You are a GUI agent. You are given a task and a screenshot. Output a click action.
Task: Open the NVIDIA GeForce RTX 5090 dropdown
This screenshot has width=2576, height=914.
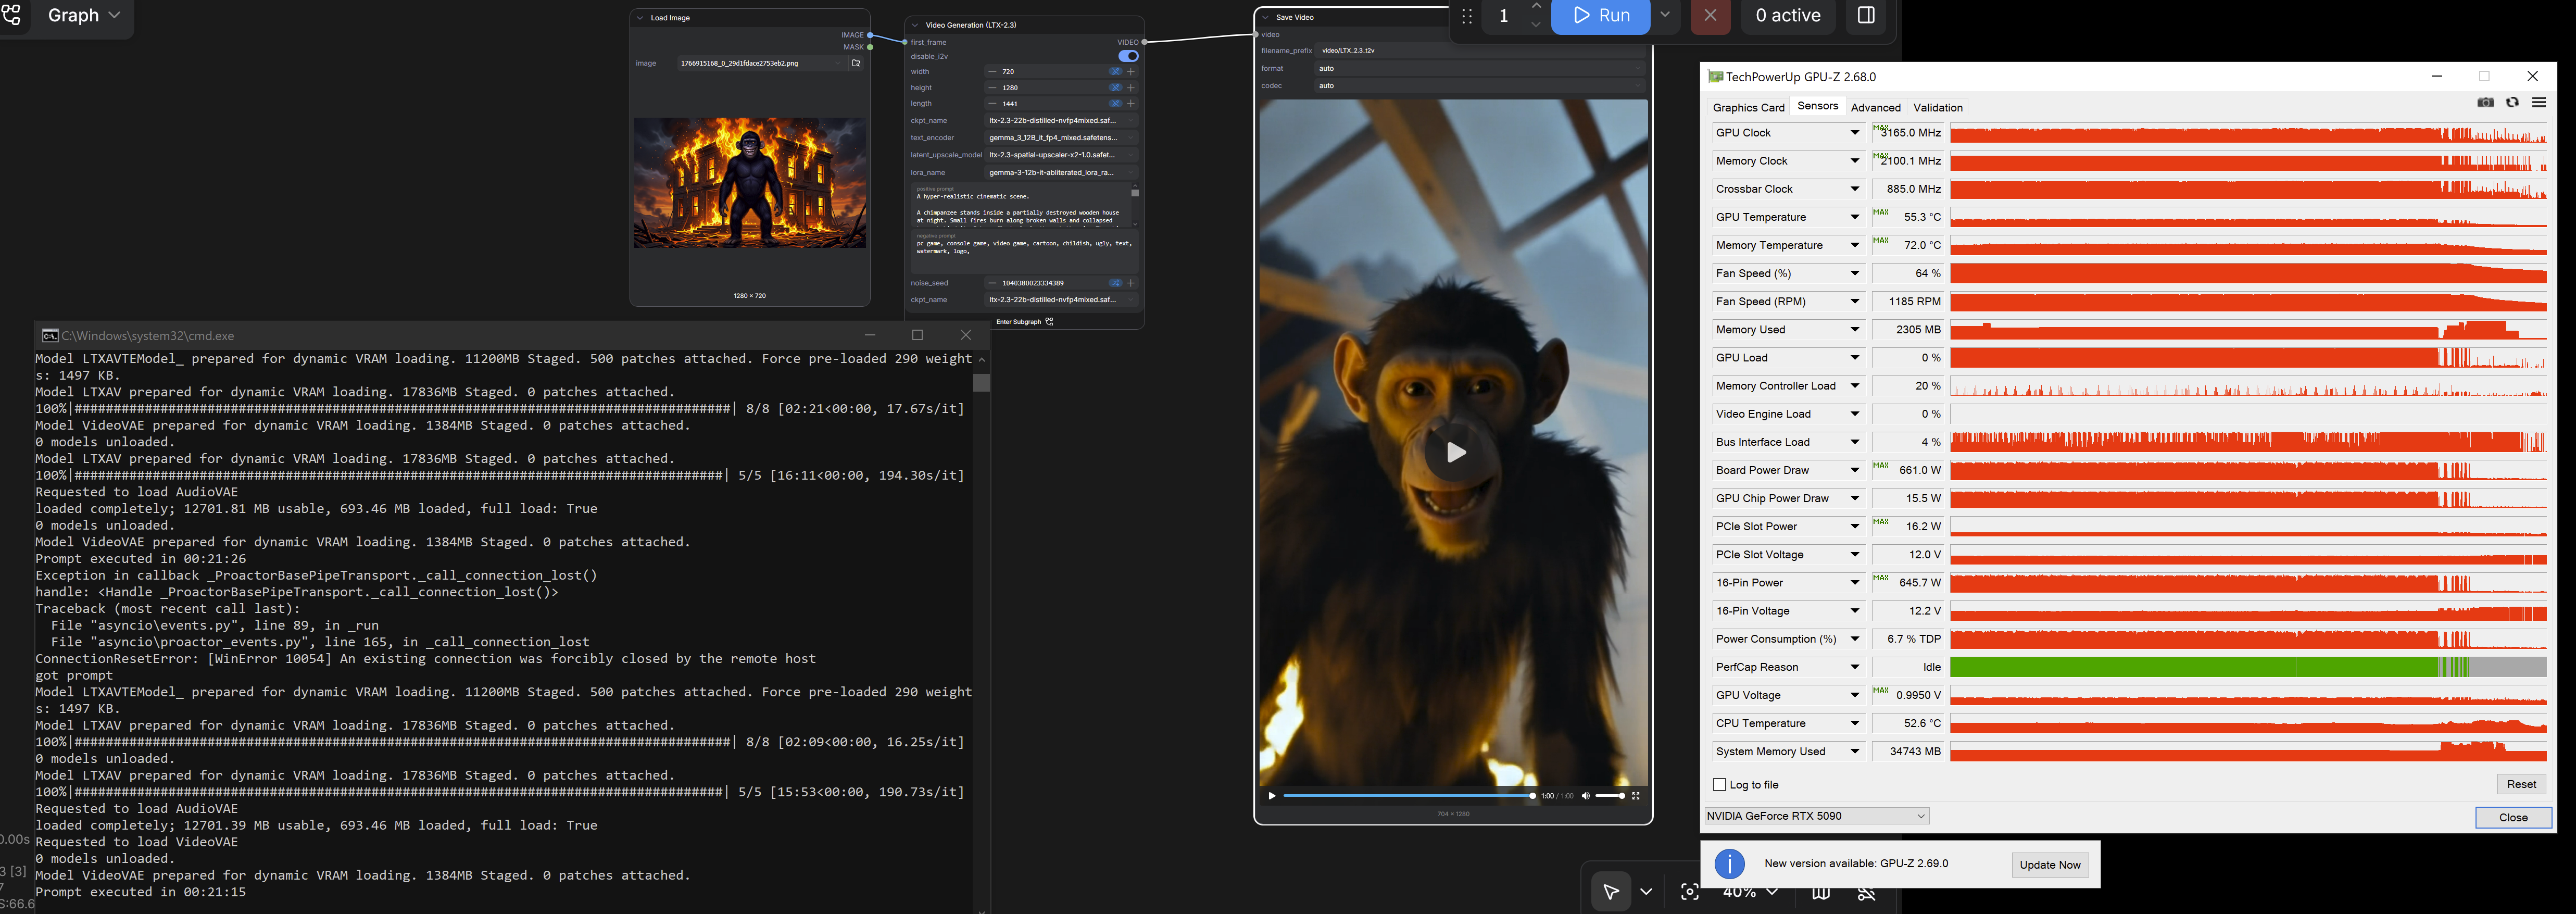(x=1816, y=816)
